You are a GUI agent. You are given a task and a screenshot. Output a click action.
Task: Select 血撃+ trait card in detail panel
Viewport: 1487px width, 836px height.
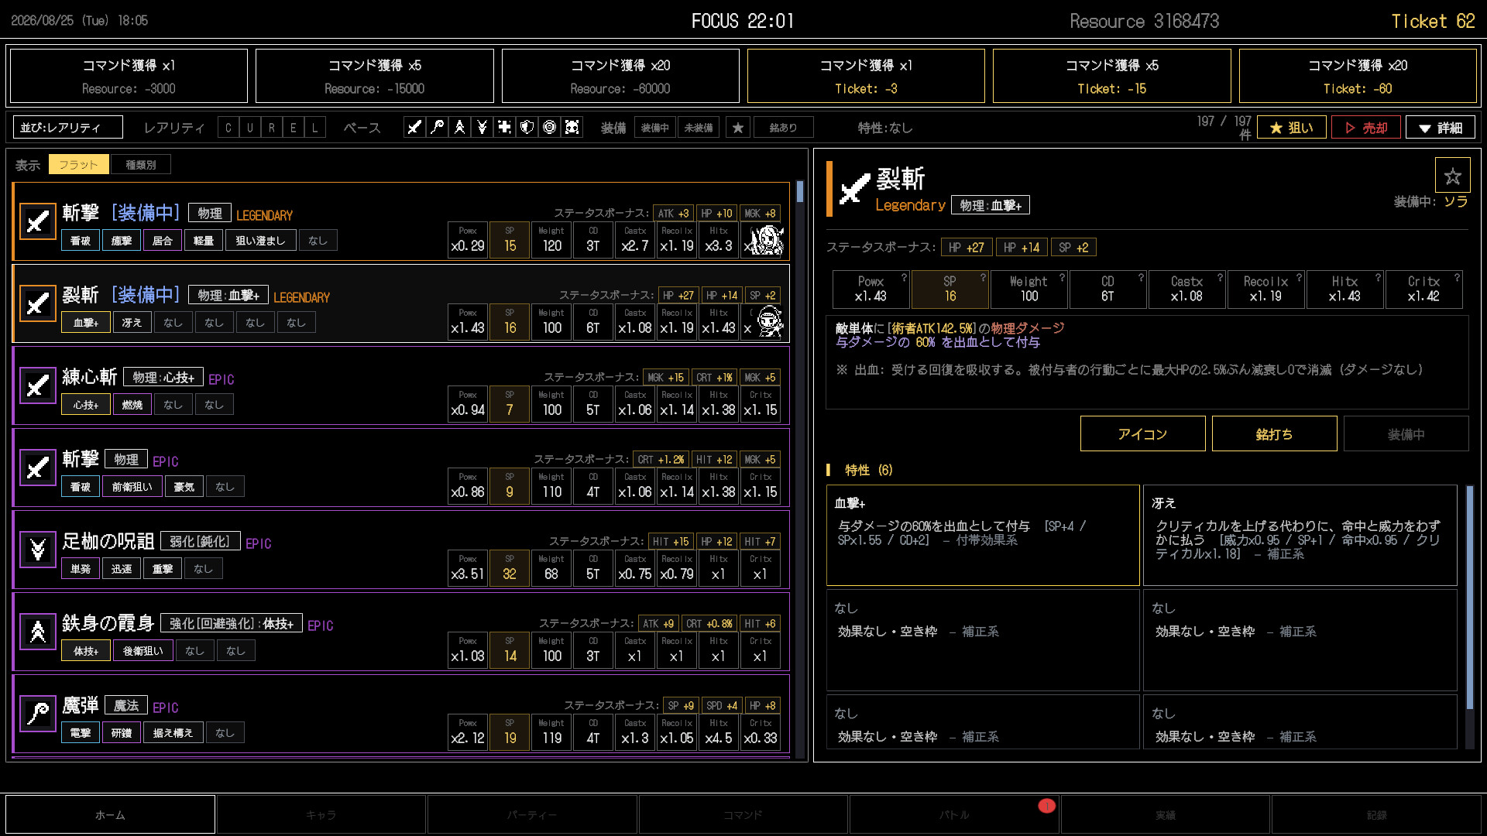[x=984, y=536]
